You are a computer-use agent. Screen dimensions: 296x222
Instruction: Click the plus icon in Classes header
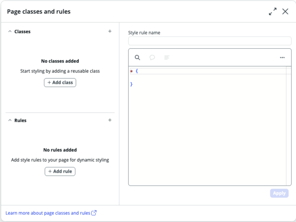click(110, 31)
